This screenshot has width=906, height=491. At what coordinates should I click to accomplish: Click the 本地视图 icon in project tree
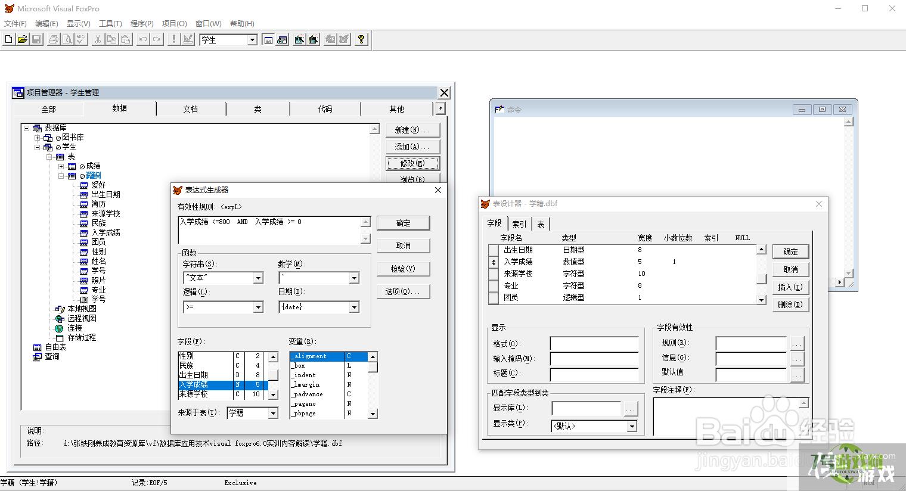(x=60, y=309)
